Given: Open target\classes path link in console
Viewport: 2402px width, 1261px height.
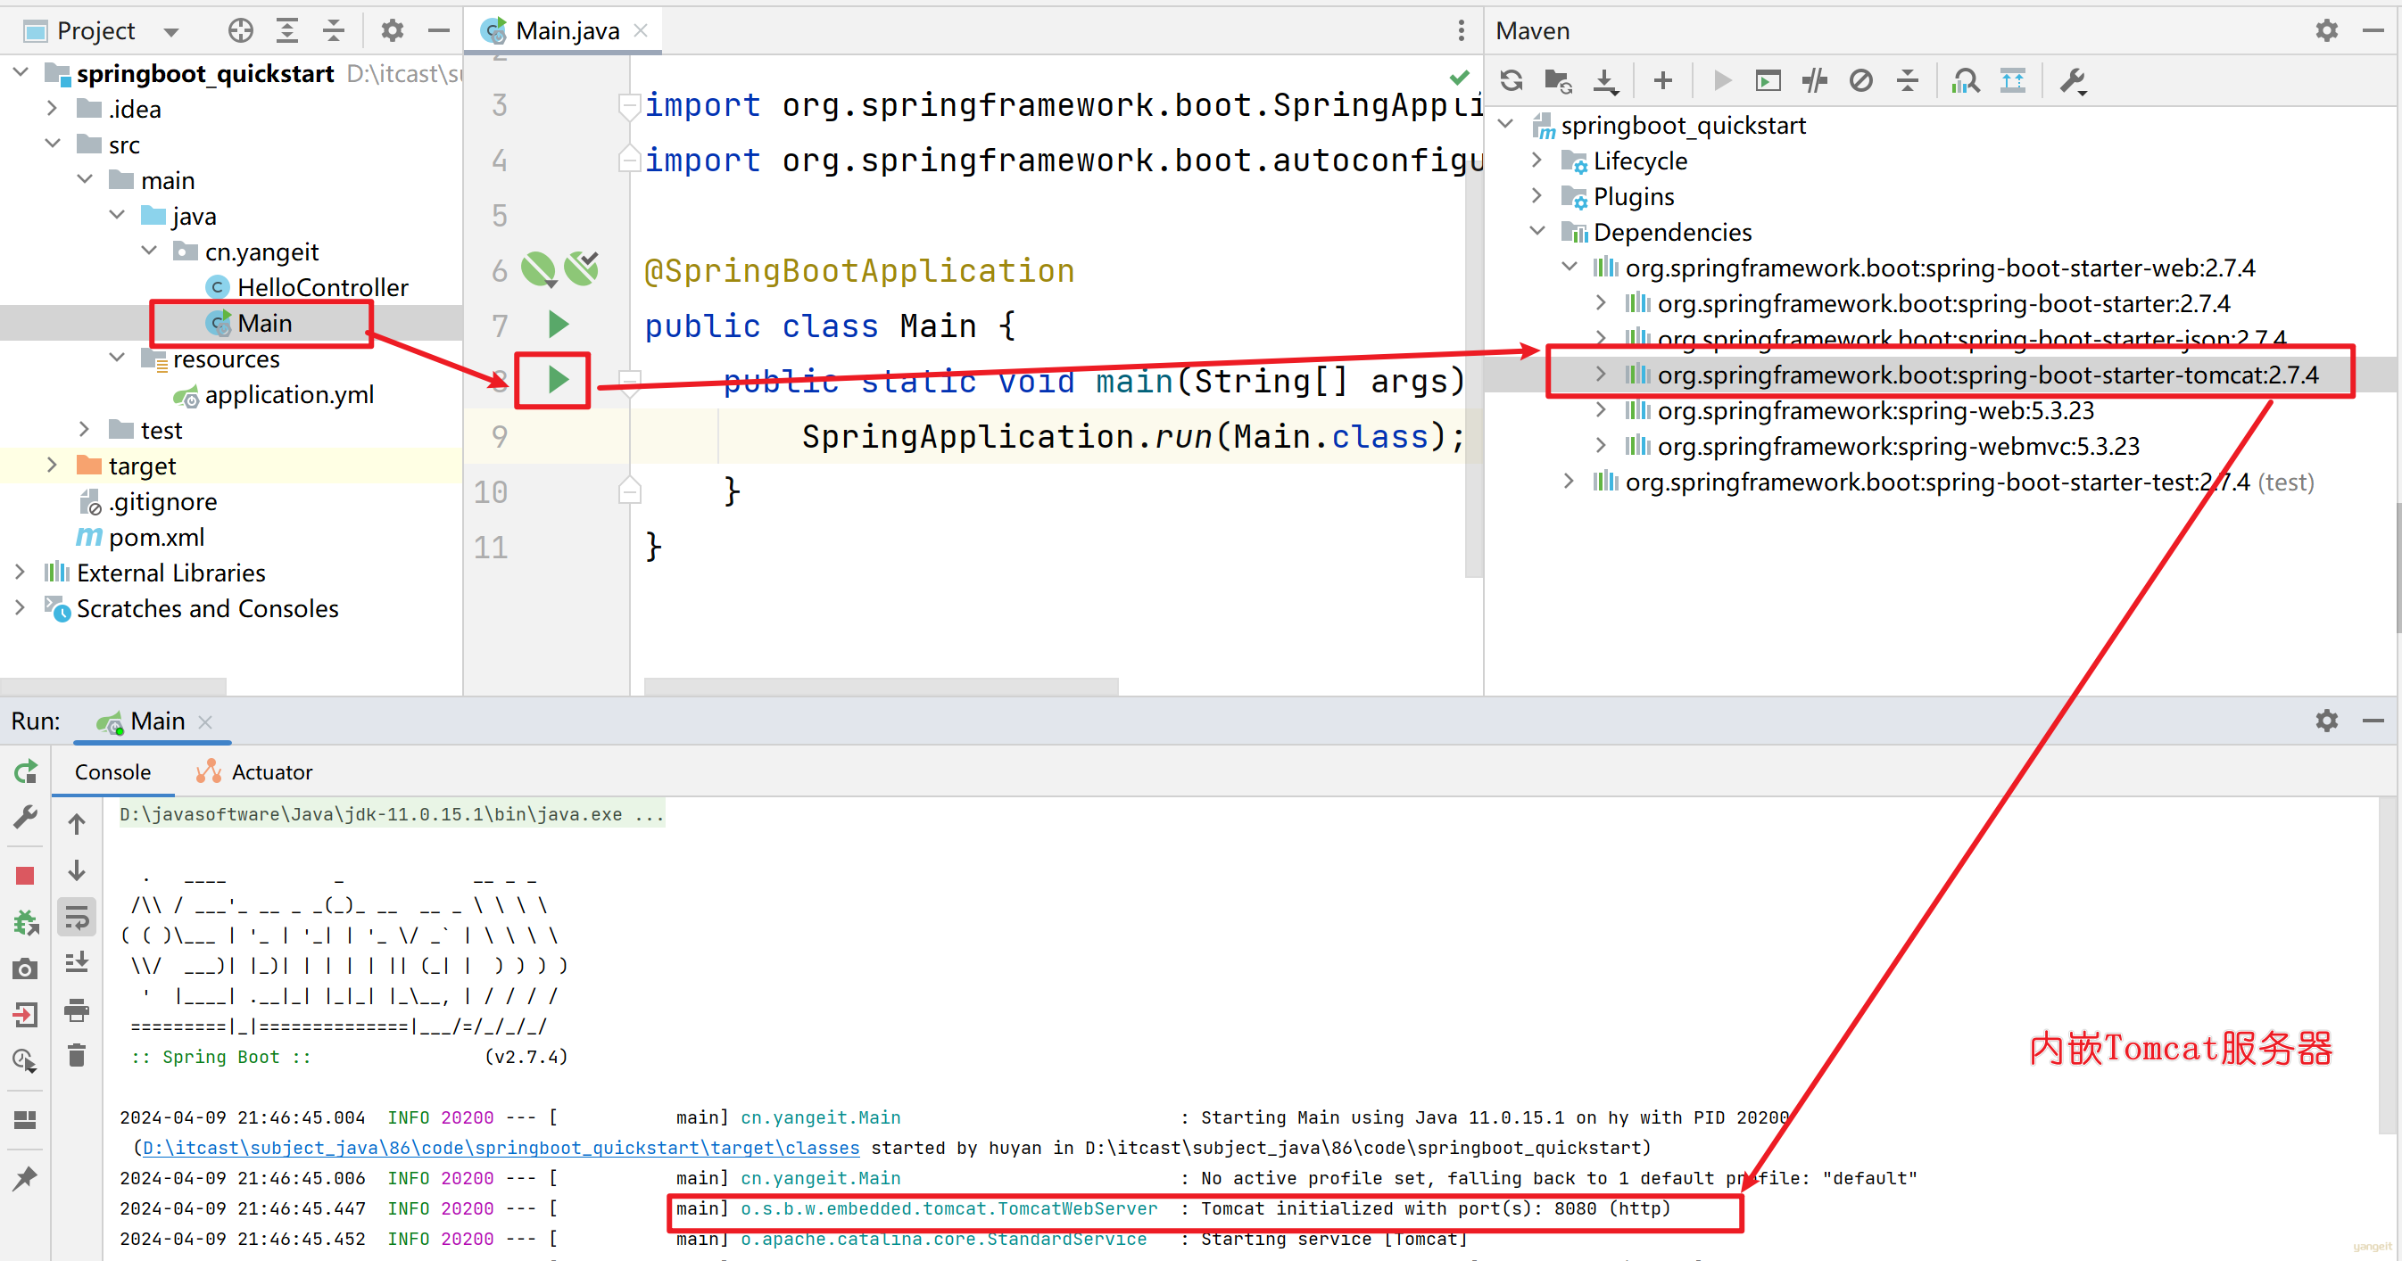Looking at the screenshot, I should click(501, 1147).
